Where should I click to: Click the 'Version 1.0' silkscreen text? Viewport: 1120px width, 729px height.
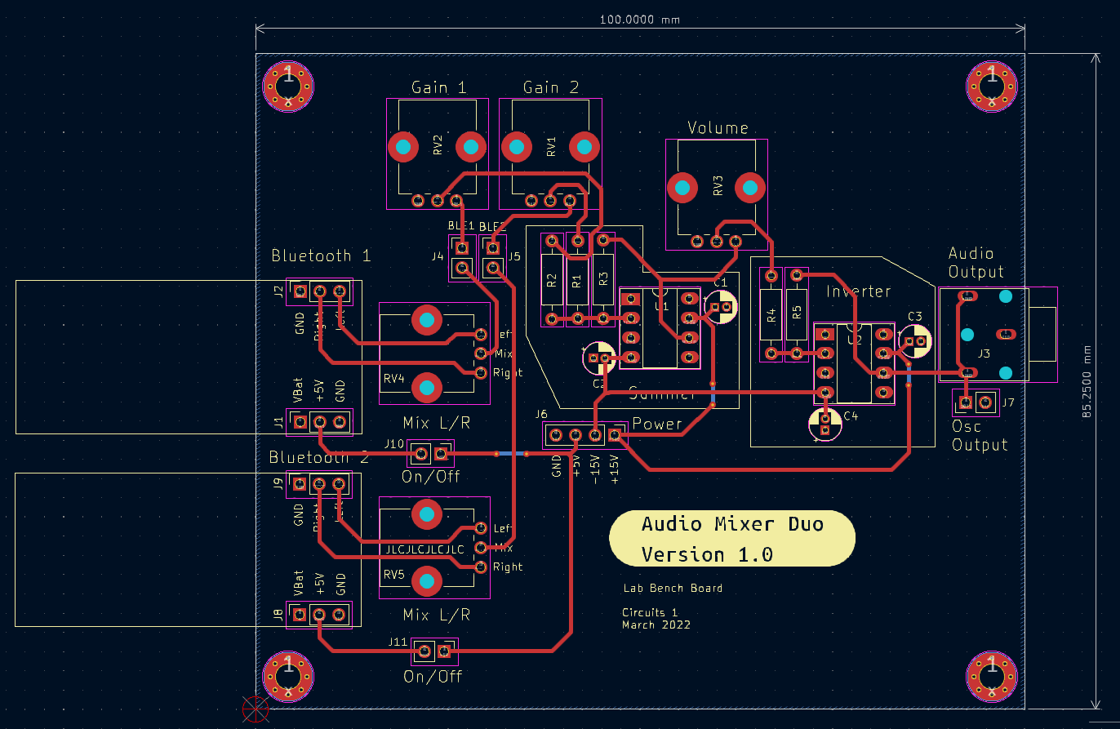tap(707, 555)
